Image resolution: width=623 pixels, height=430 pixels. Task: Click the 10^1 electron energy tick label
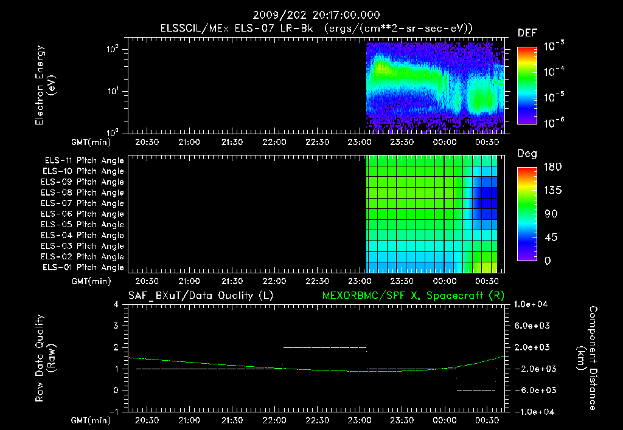click(113, 91)
